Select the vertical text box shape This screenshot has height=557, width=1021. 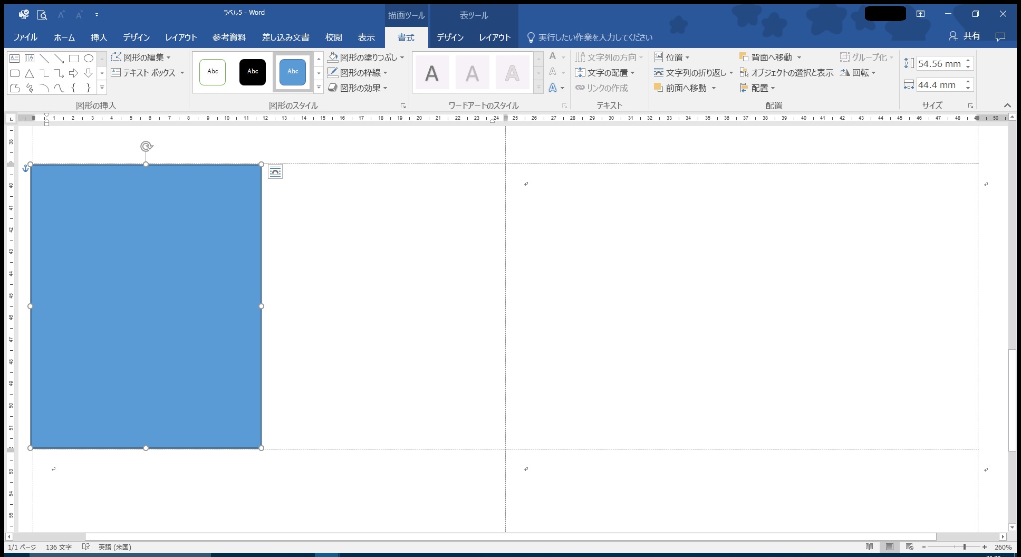coord(30,59)
